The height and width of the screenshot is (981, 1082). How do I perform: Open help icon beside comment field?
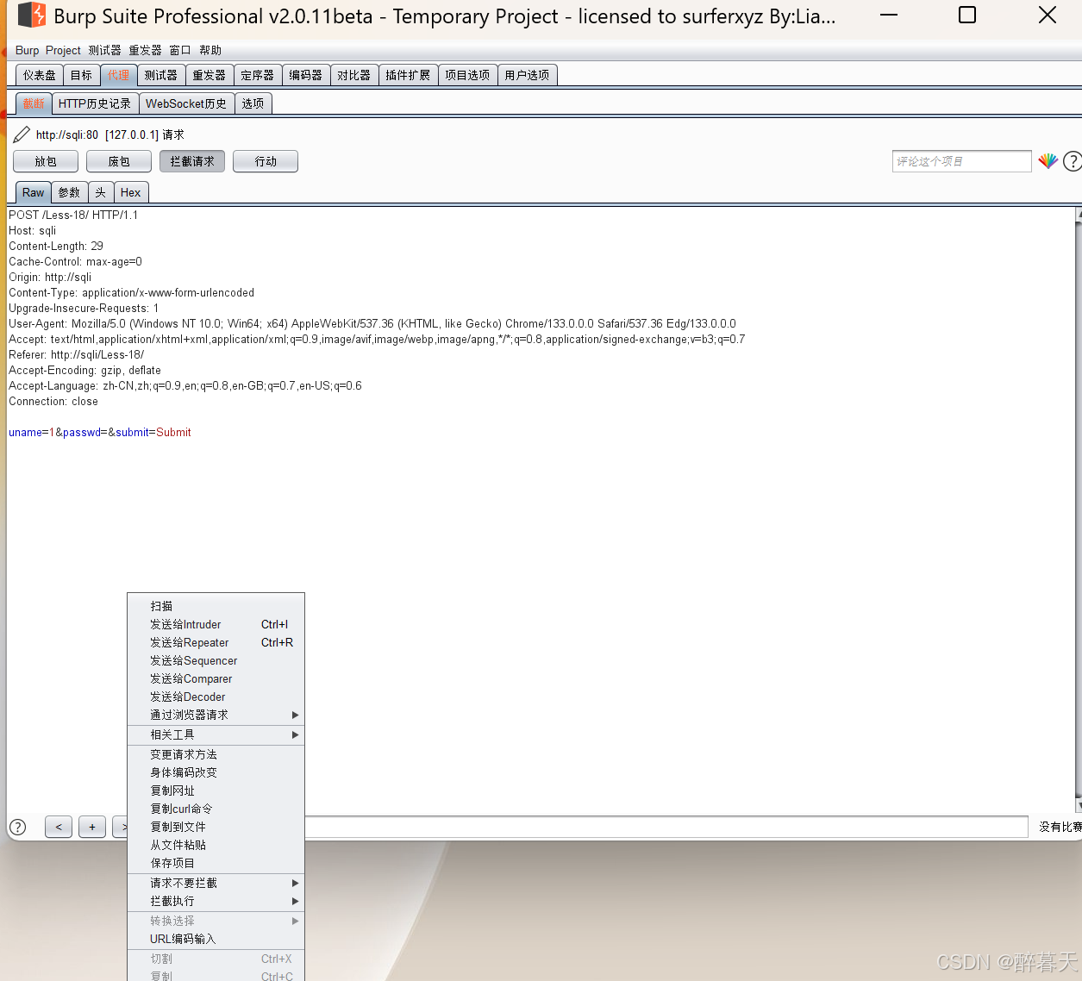tap(1073, 161)
